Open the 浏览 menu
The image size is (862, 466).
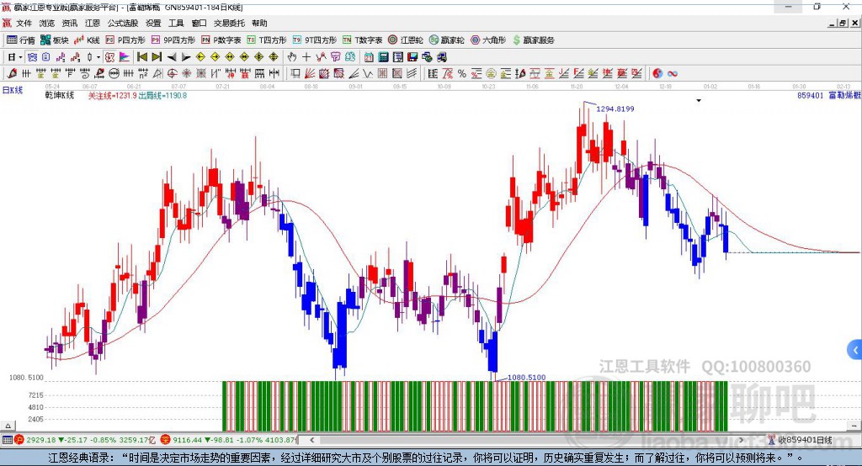(47, 23)
